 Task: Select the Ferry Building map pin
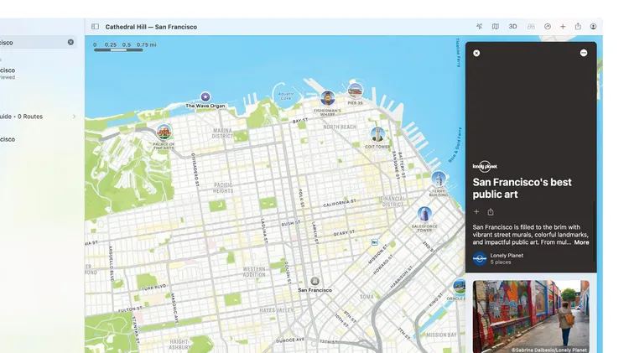(439, 179)
